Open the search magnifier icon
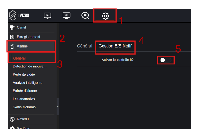 coord(85,16)
